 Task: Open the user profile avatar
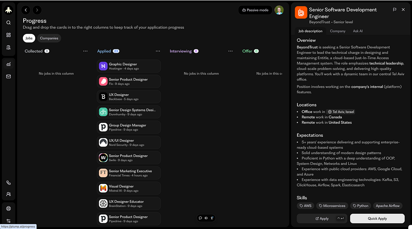click(x=279, y=10)
